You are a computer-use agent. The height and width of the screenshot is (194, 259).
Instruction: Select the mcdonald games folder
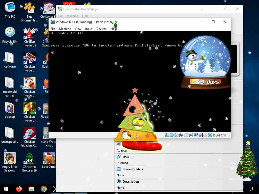pos(10,87)
